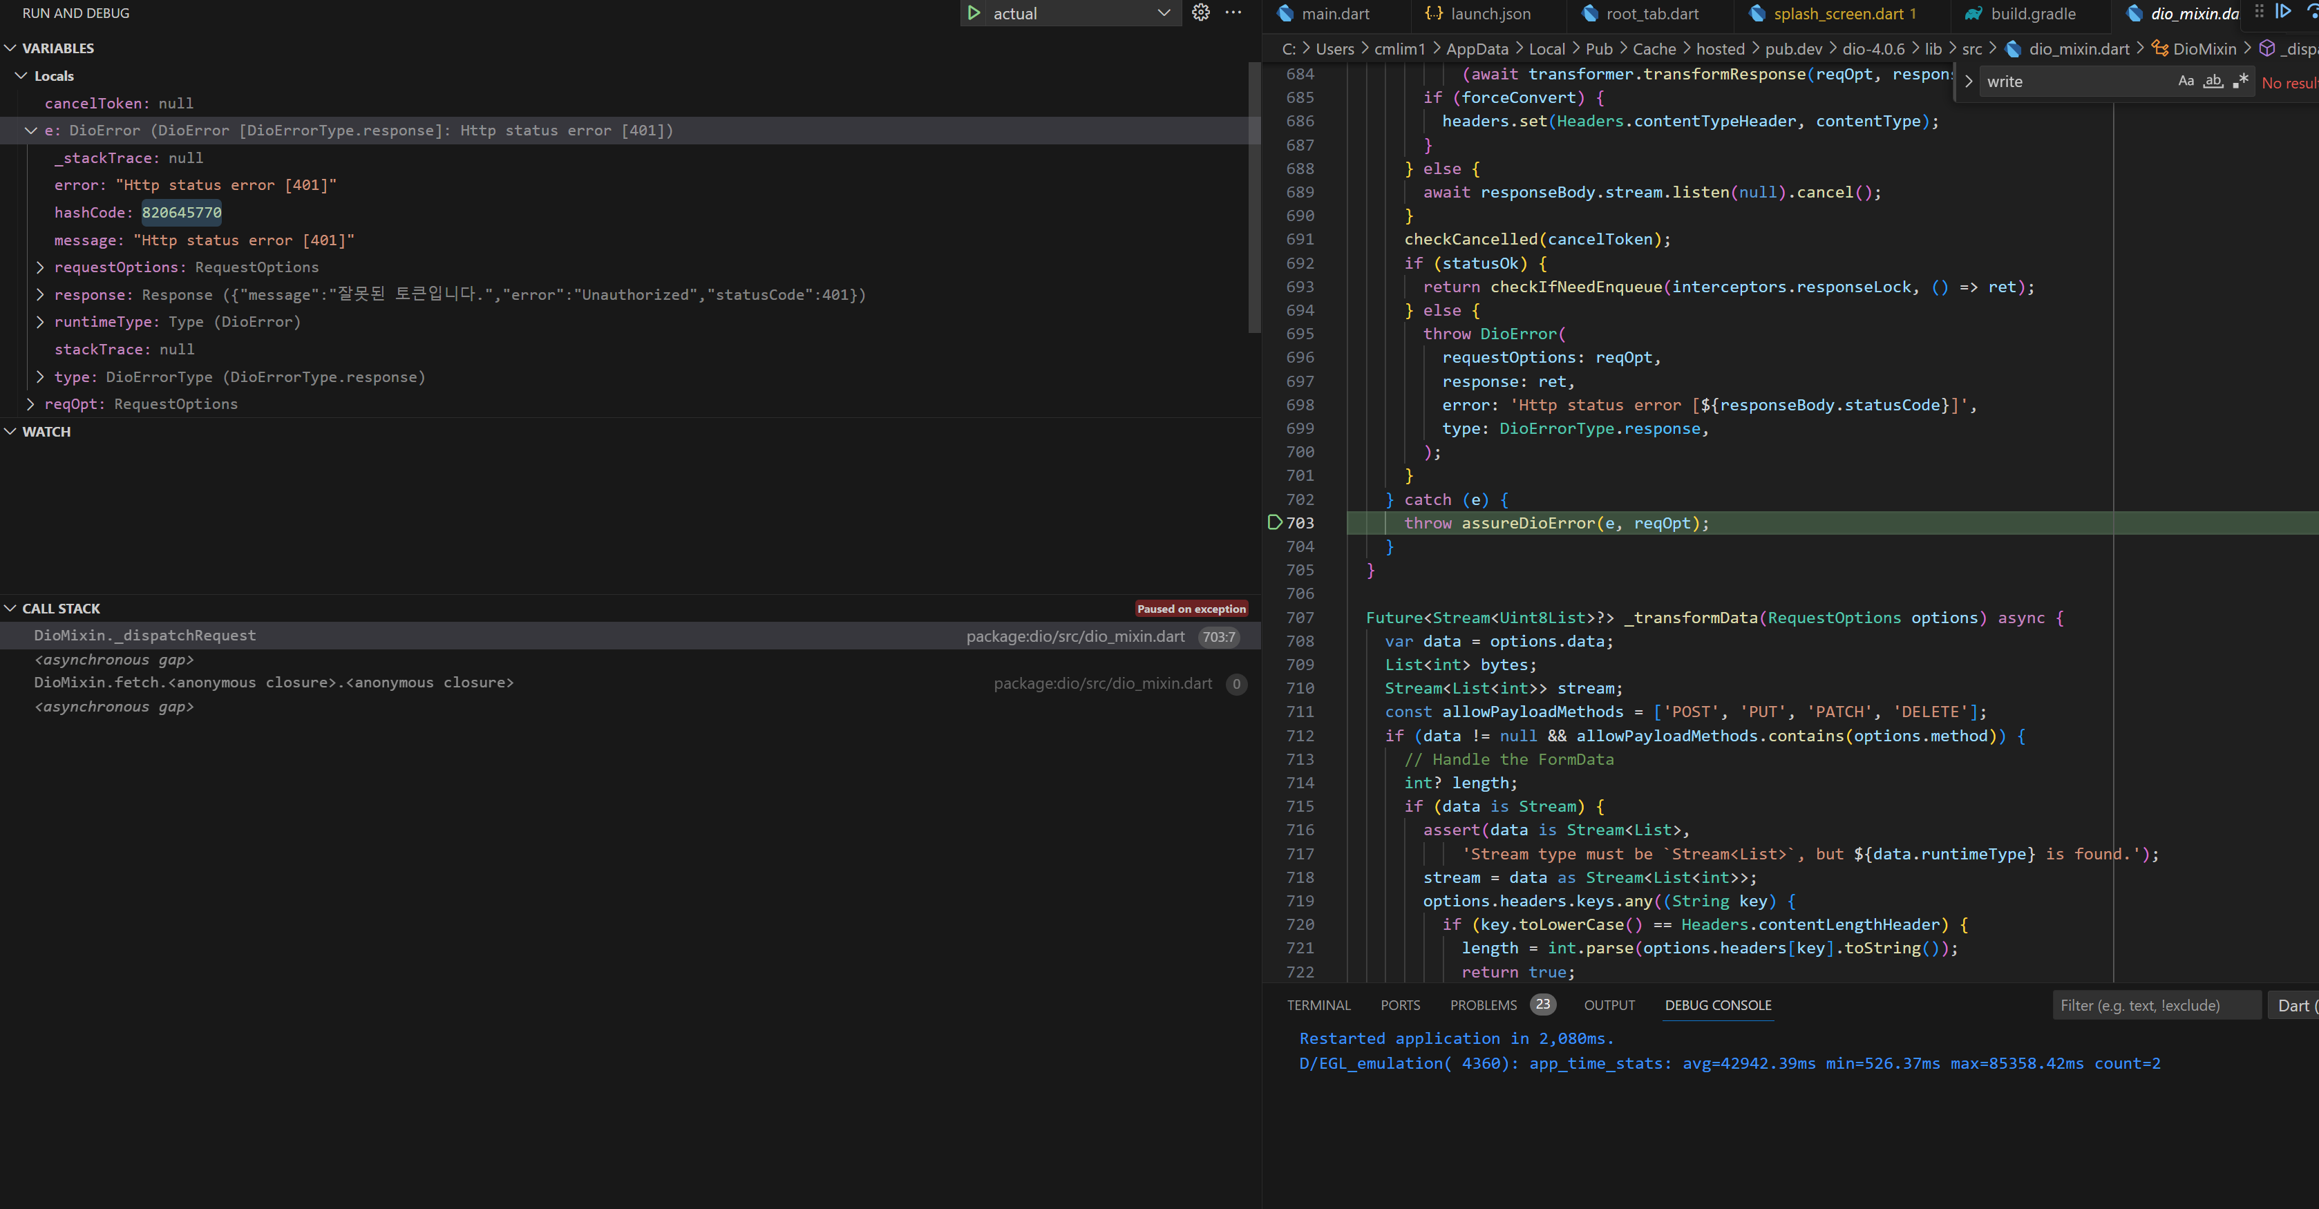Click the class symbol icon before DioMixin
The width and height of the screenshot is (2319, 1209).
click(2159, 48)
